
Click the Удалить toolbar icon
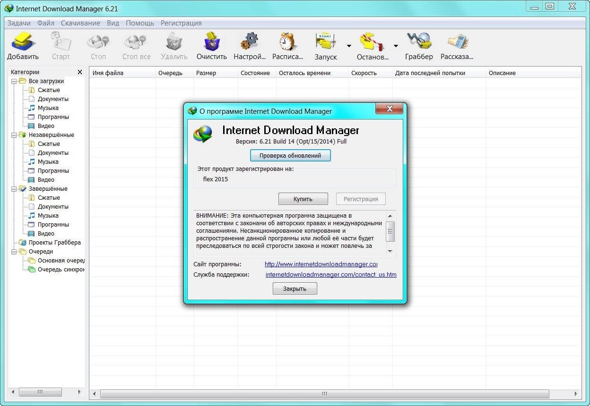click(174, 42)
